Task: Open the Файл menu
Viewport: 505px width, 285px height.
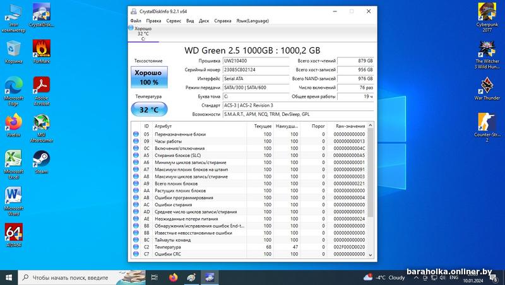Action: [136, 21]
